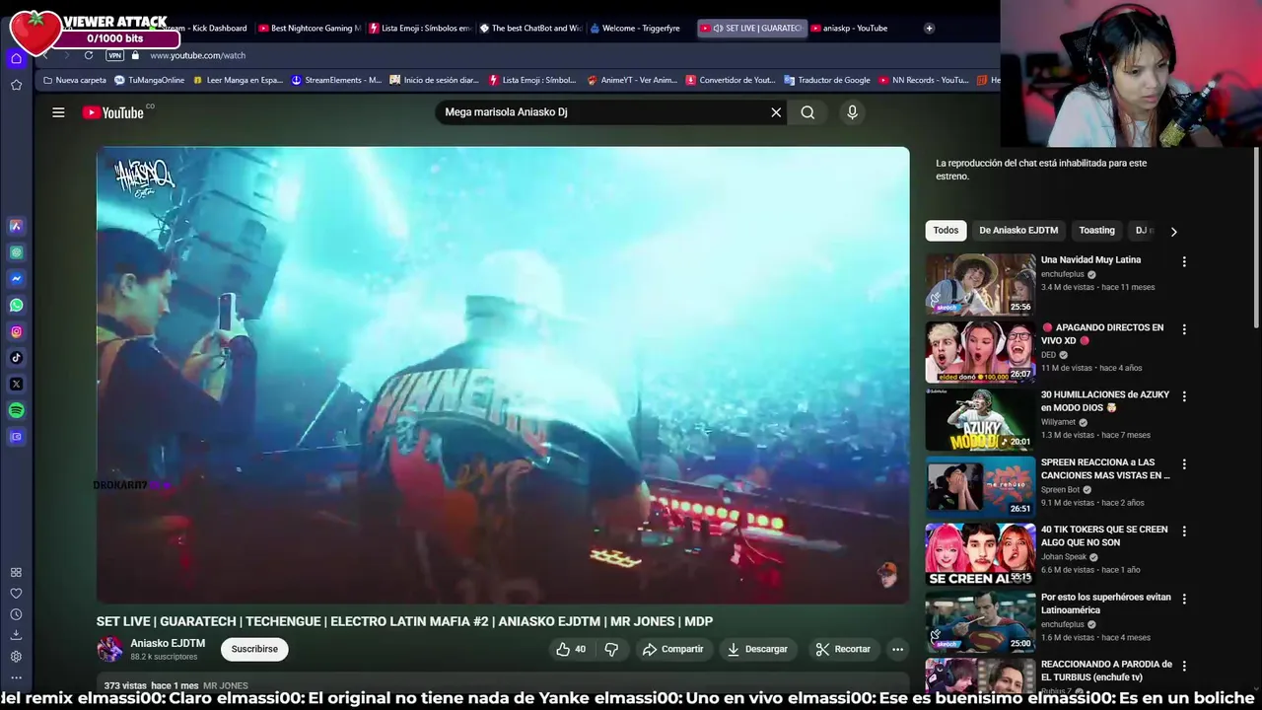Start voice search with microphone icon
Viewport: 1262px width, 710px height.
(x=853, y=112)
